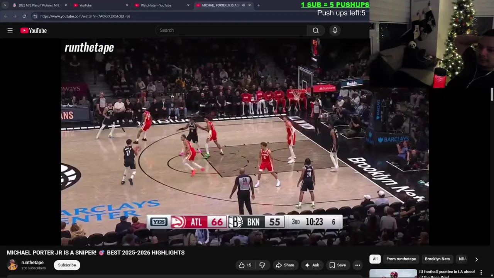Select the From runthetape filter chip
Image resolution: width=494 pixels, height=278 pixels.
[x=401, y=259]
